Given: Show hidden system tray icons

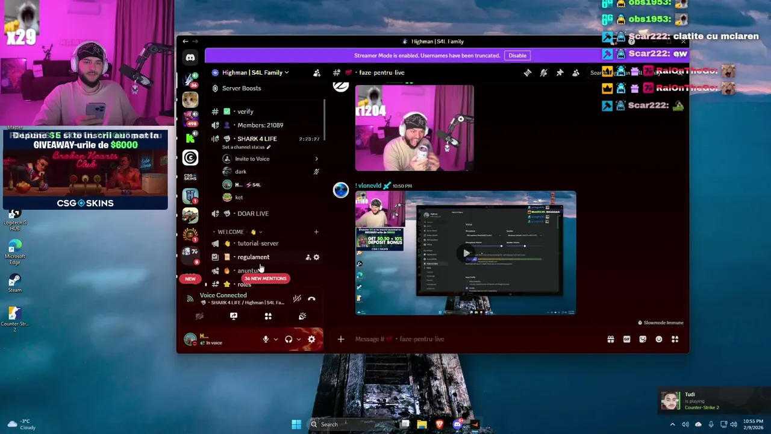Looking at the screenshot, I should click(672, 424).
